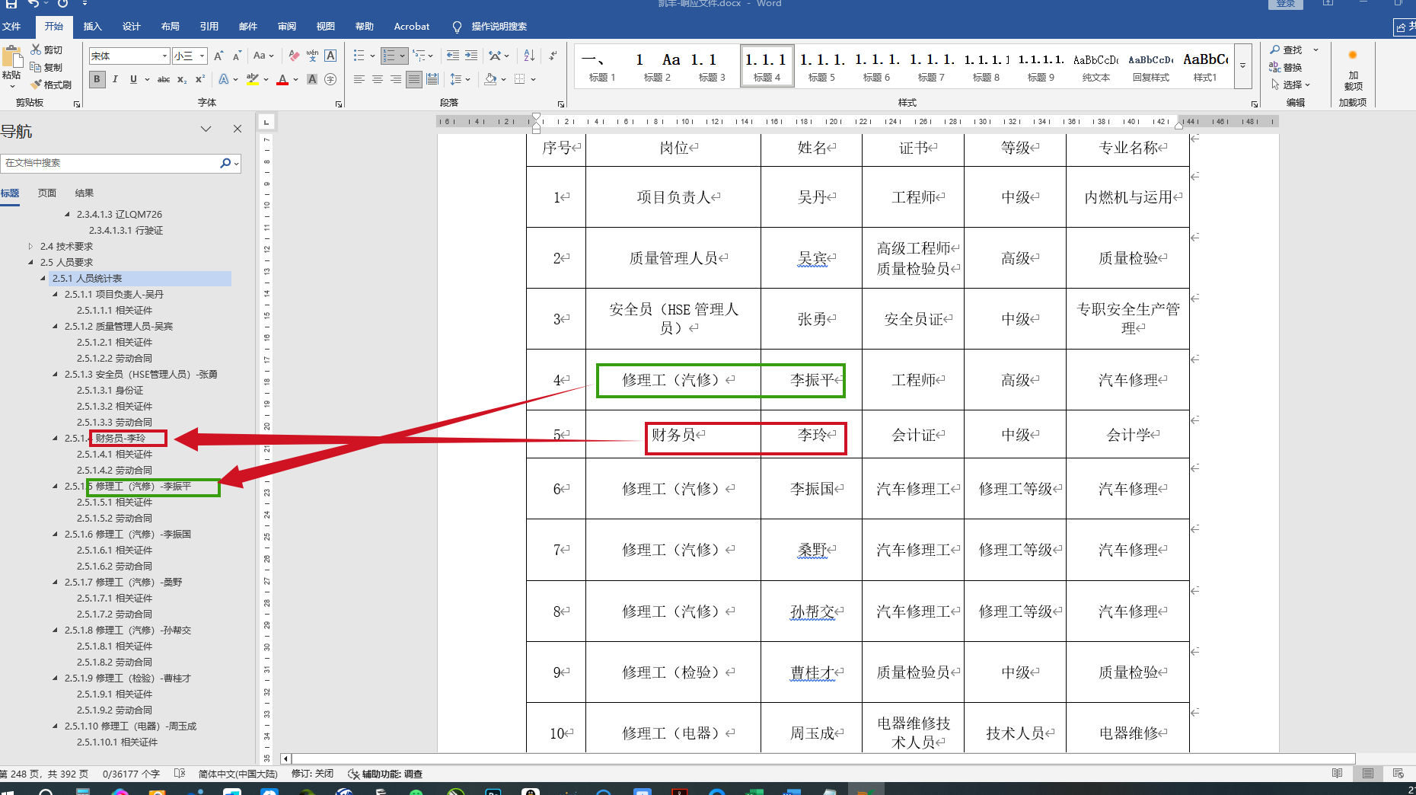Apply yellow text highlight color

coord(253,79)
